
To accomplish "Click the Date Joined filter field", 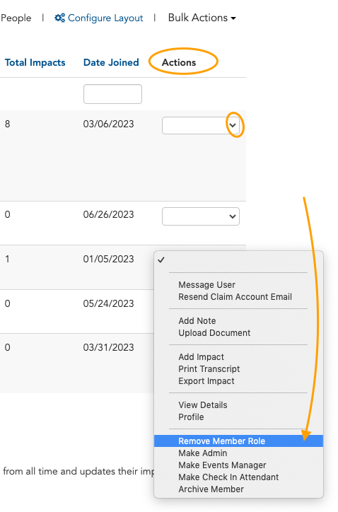I will pos(112,94).
